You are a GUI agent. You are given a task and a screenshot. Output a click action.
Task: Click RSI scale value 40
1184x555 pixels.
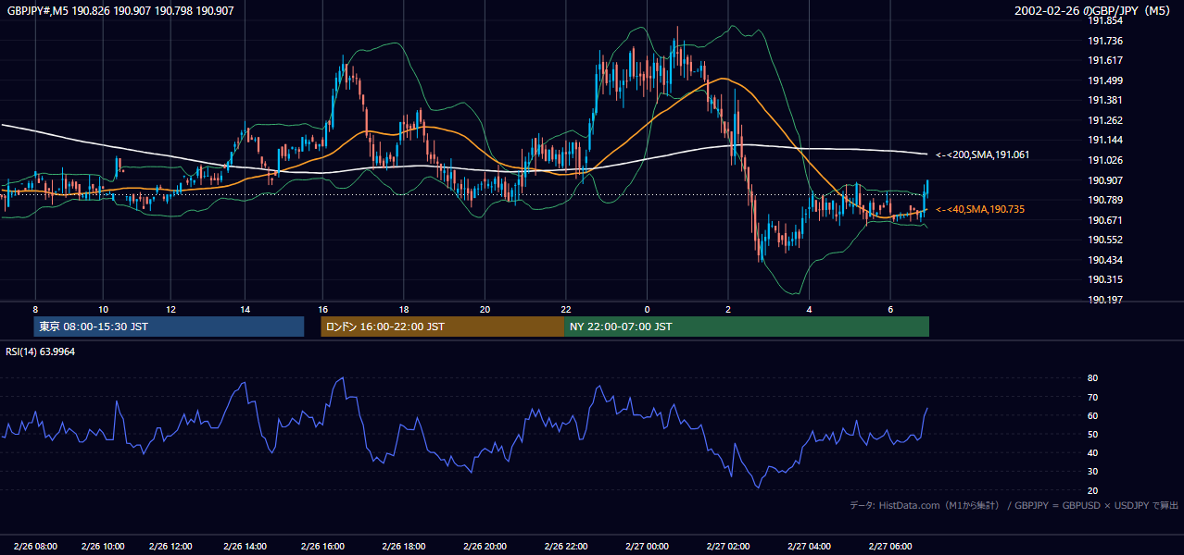[x=1092, y=452]
